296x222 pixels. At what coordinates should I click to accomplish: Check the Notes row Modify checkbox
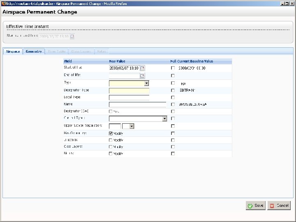click(x=111, y=154)
